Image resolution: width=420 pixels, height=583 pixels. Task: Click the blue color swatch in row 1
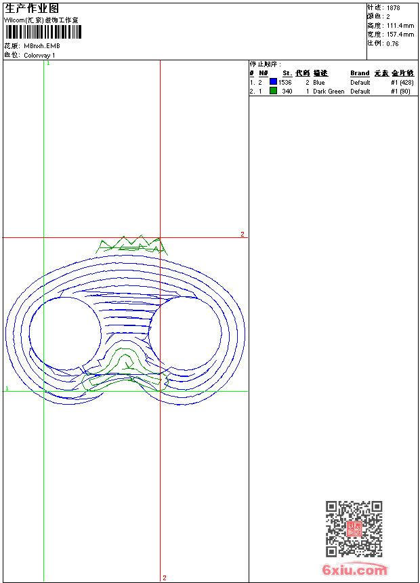point(273,82)
